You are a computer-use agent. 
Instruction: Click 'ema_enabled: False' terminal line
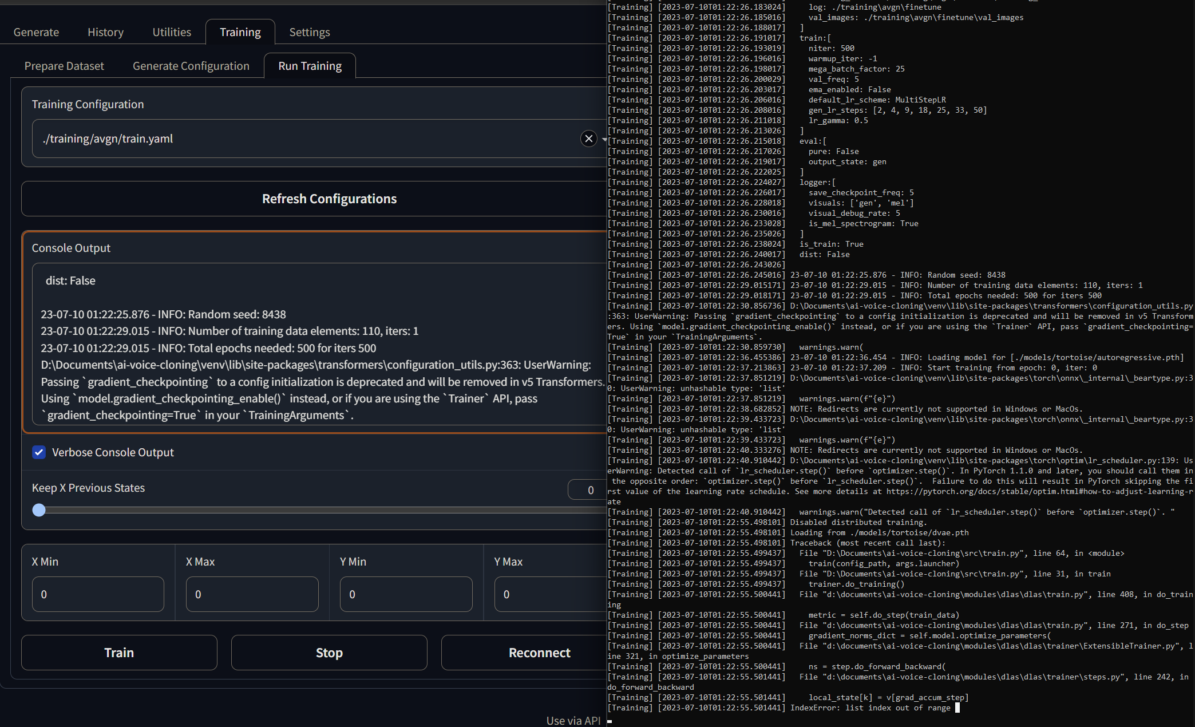click(x=850, y=90)
